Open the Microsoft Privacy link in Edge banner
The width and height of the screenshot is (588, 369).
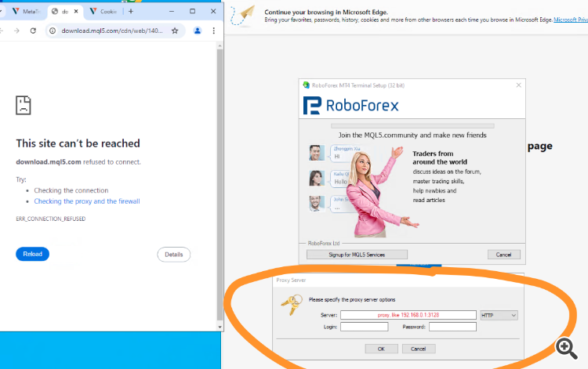coord(571,20)
